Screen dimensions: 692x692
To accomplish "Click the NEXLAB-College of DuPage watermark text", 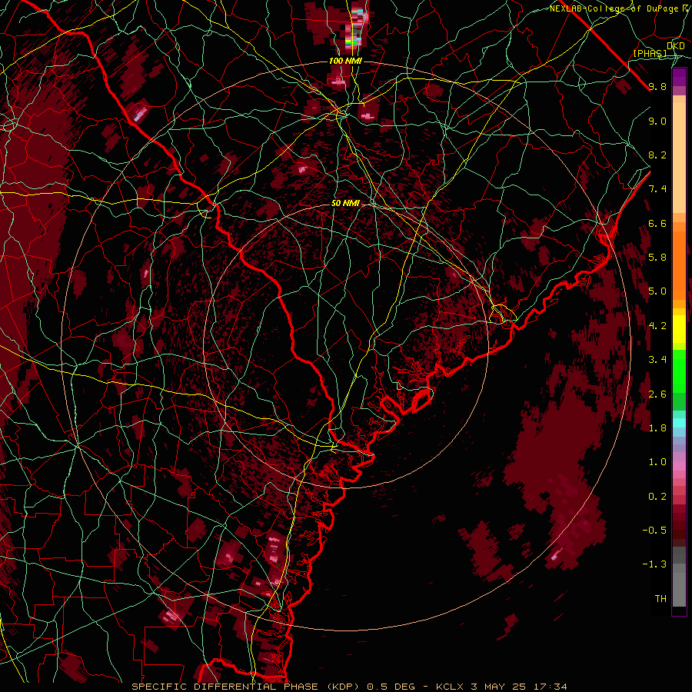I will (x=620, y=8).
